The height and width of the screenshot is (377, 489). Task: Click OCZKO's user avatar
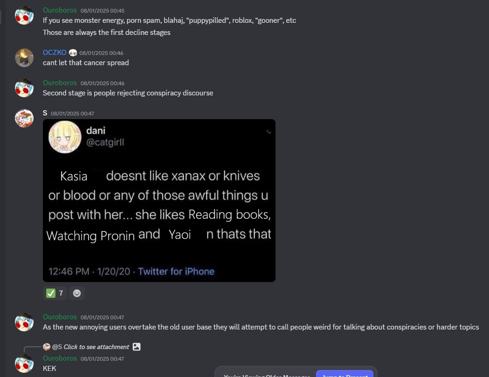click(24, 58)
